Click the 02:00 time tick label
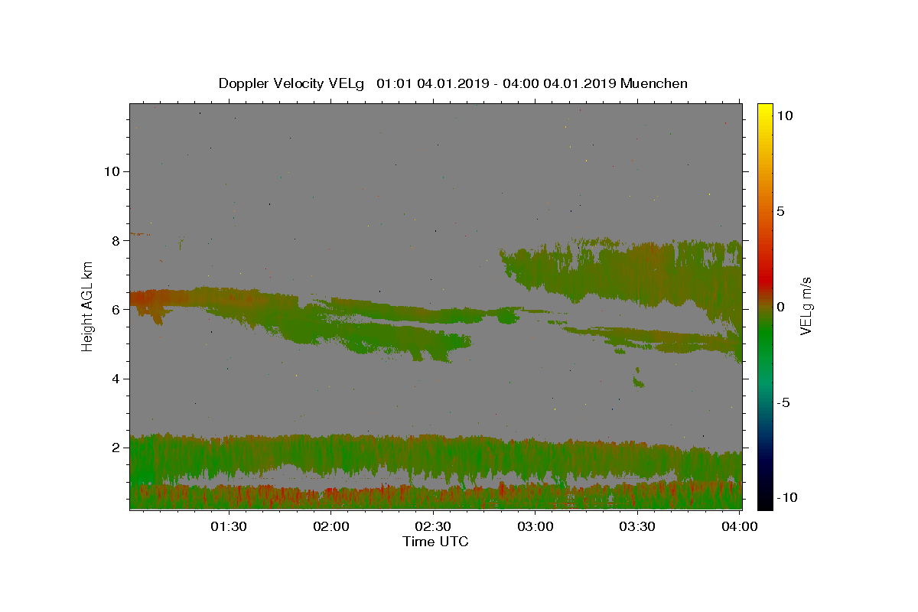 click(x=331, y=526)
